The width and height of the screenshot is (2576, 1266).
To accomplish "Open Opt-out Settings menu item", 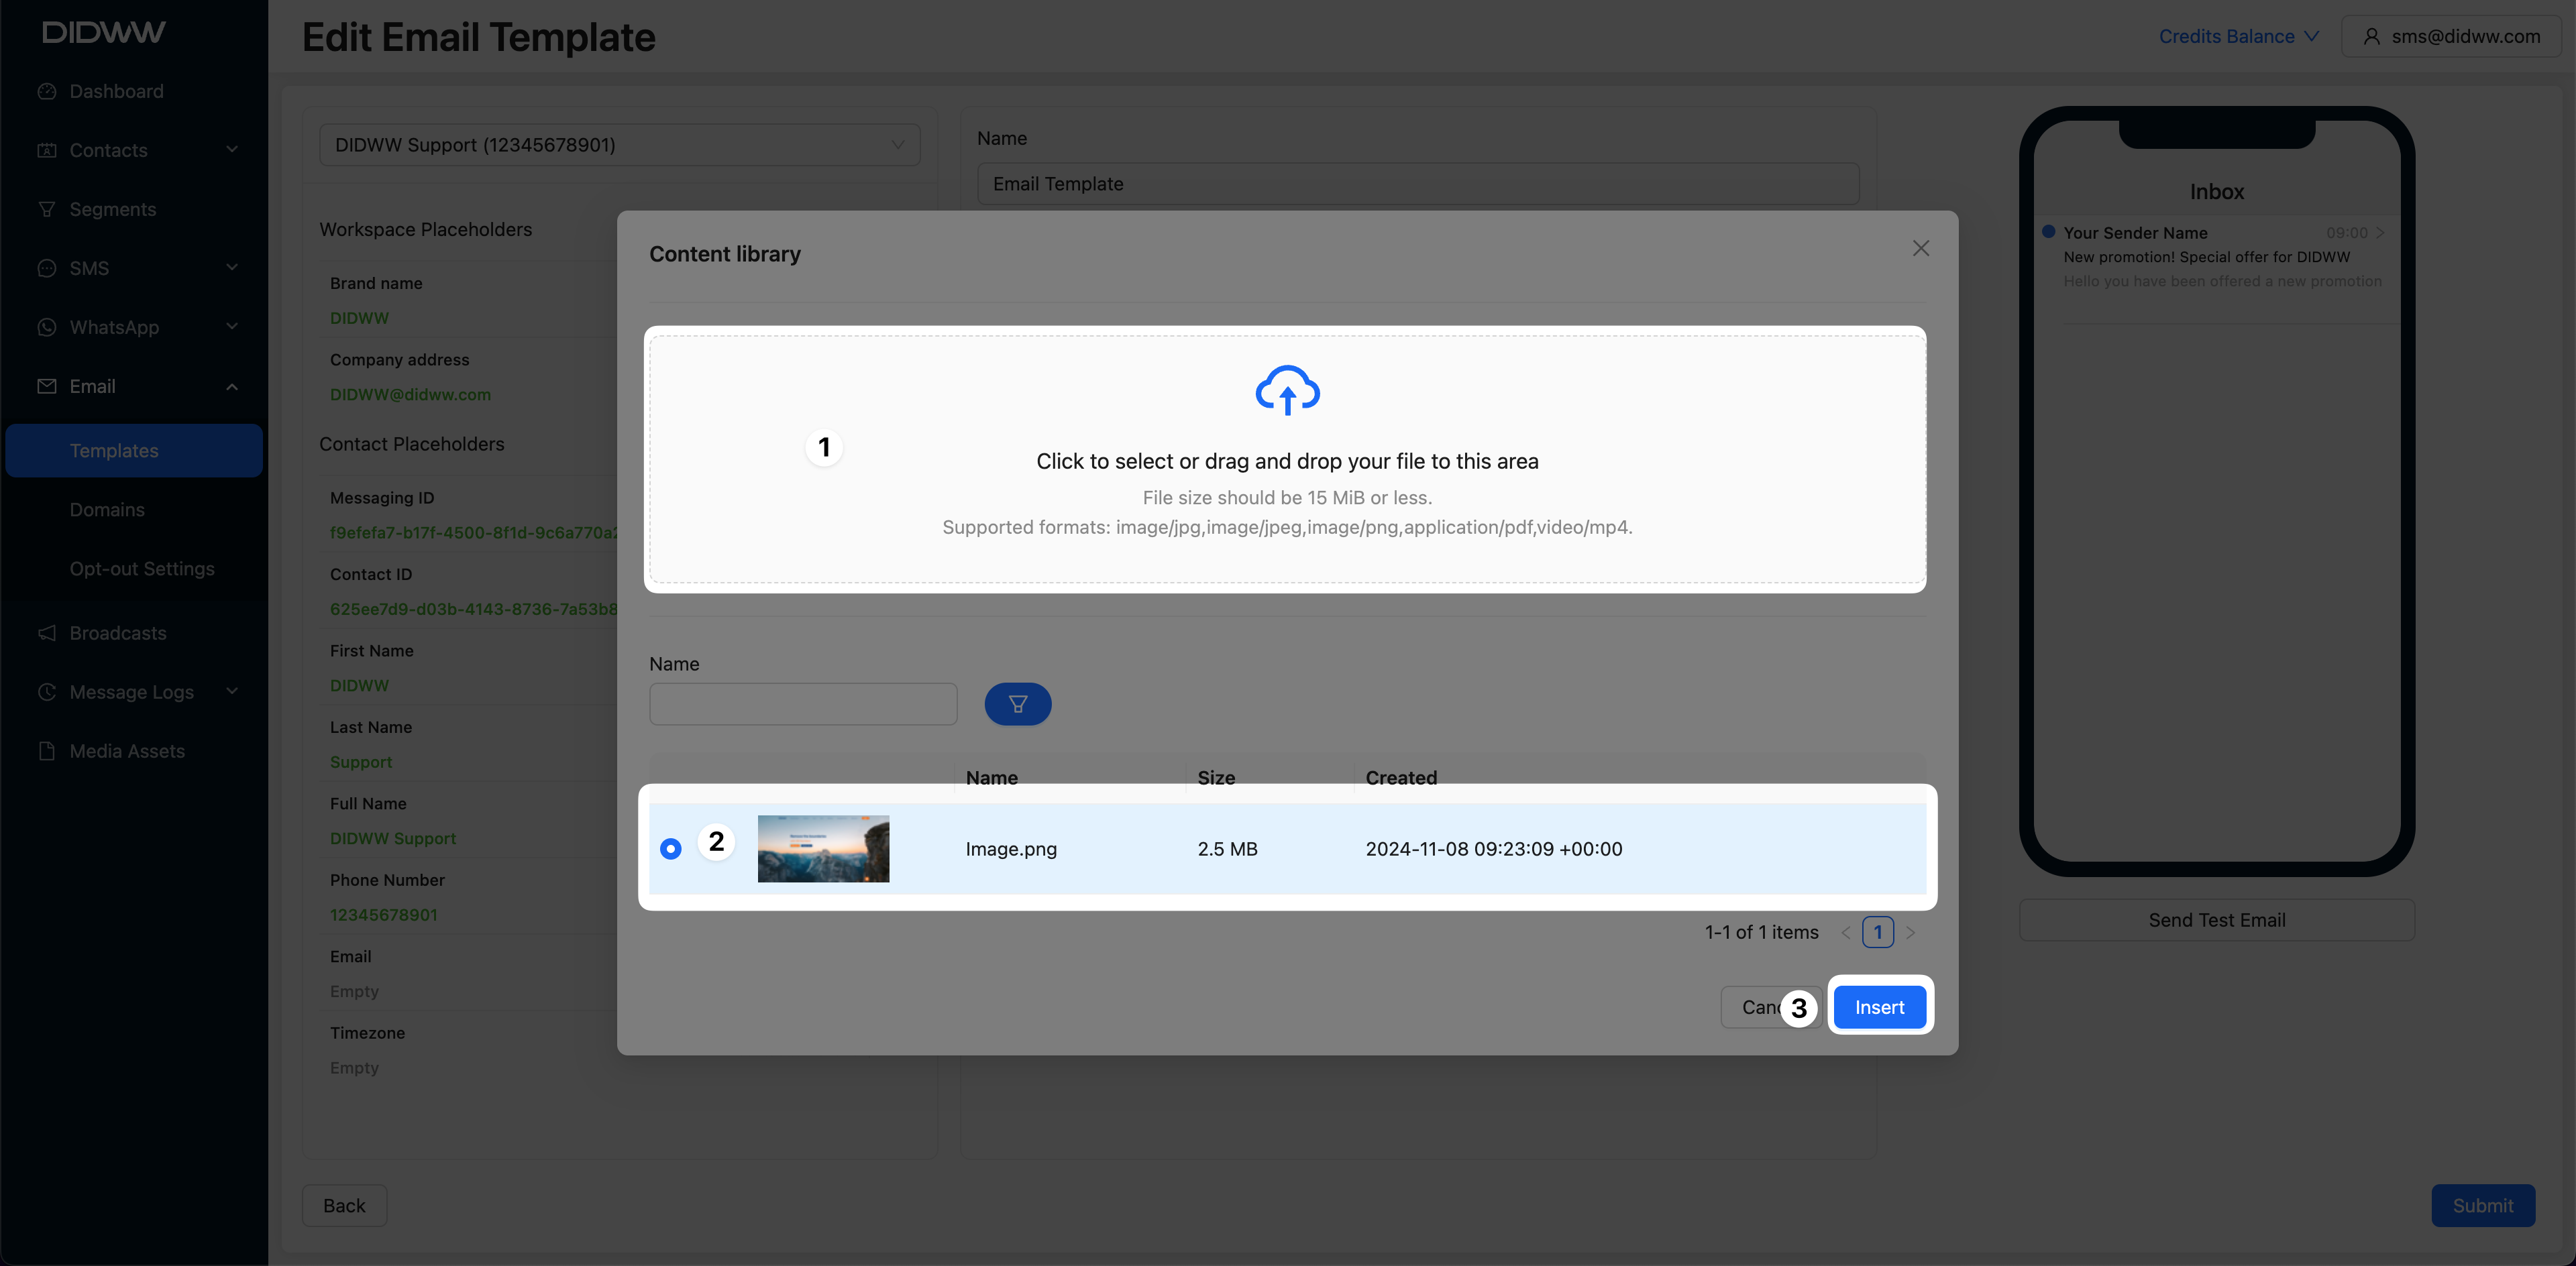I will [142, 569].
